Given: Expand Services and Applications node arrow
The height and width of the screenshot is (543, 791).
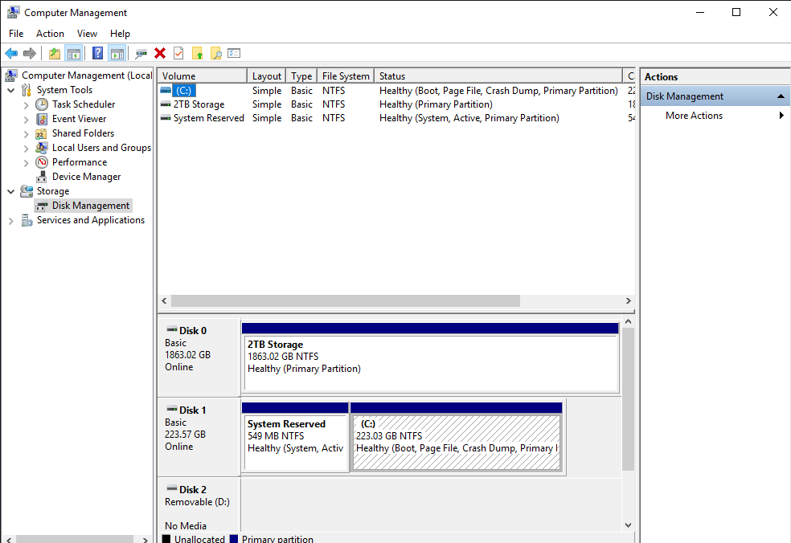Looking at the screenshot, I should (11, 221).
